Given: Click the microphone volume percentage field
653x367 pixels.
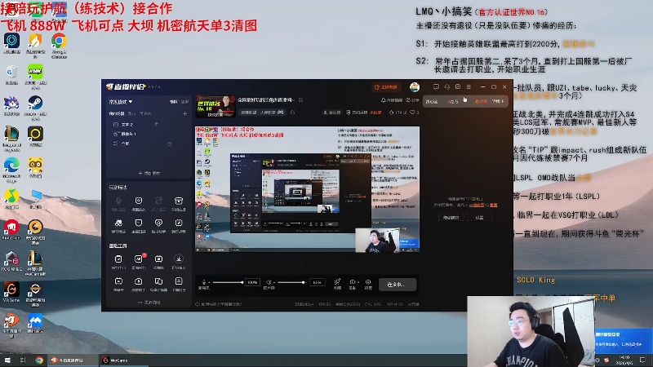Looking at the screenshot, I should 252,282.
